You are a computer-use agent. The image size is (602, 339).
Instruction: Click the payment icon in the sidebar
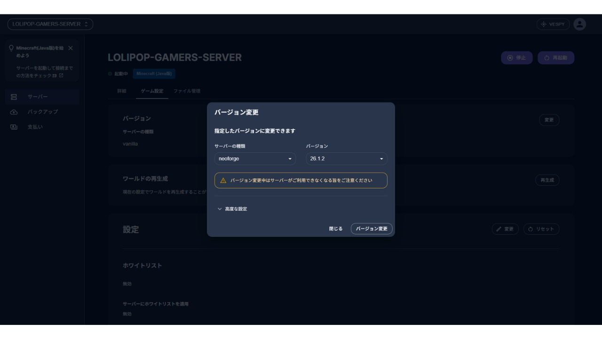tap(14, 127)
